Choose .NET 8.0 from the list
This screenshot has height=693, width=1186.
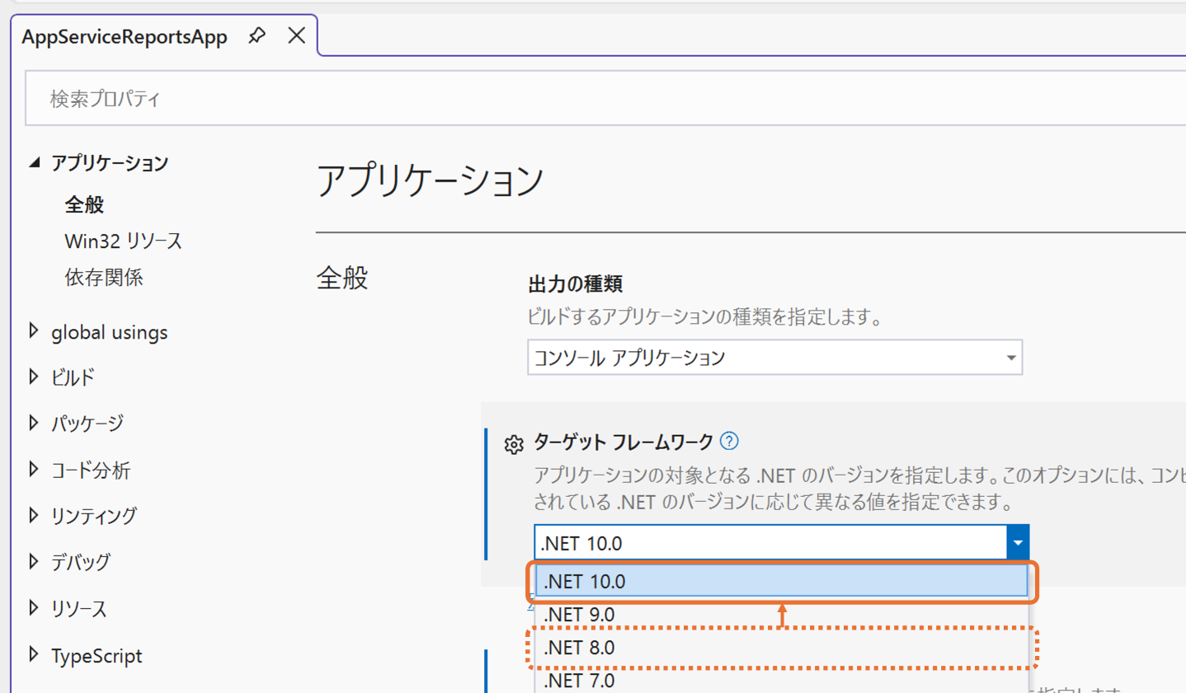pos(781,648)
